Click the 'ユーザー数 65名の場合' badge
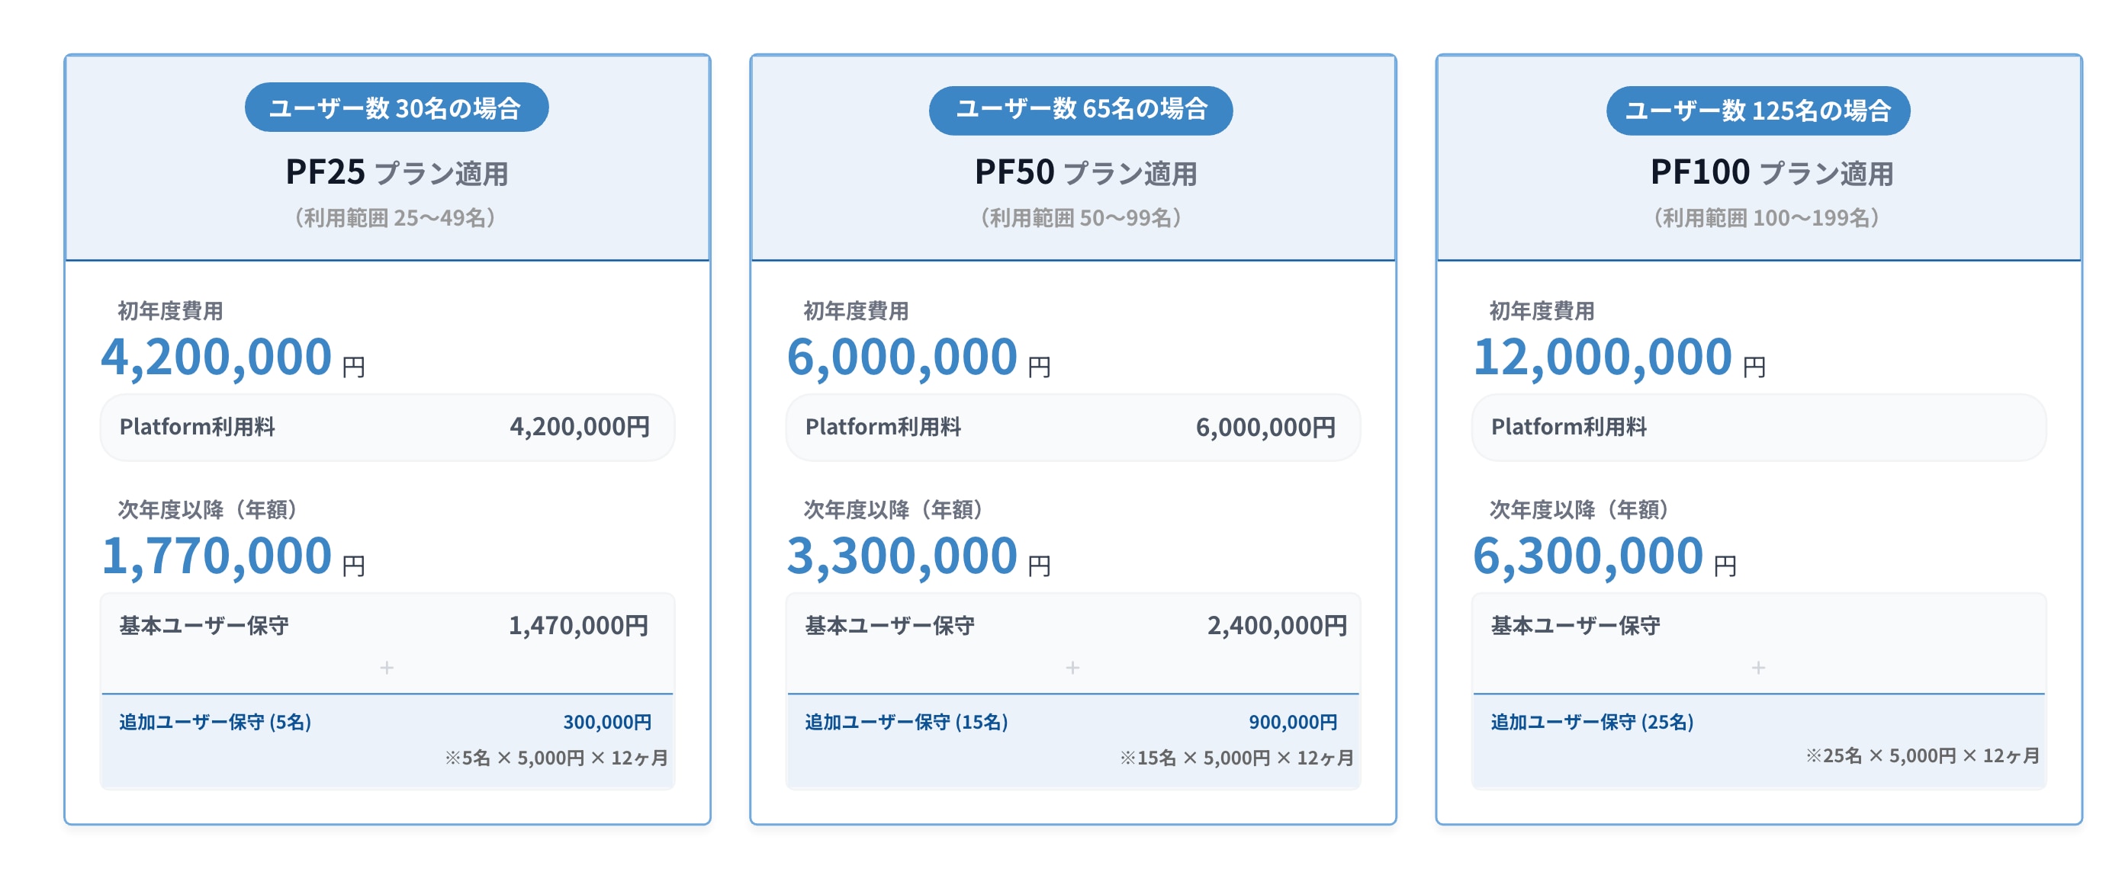The height and width of the screenshot is (872, 2122). coord(1081,109)
